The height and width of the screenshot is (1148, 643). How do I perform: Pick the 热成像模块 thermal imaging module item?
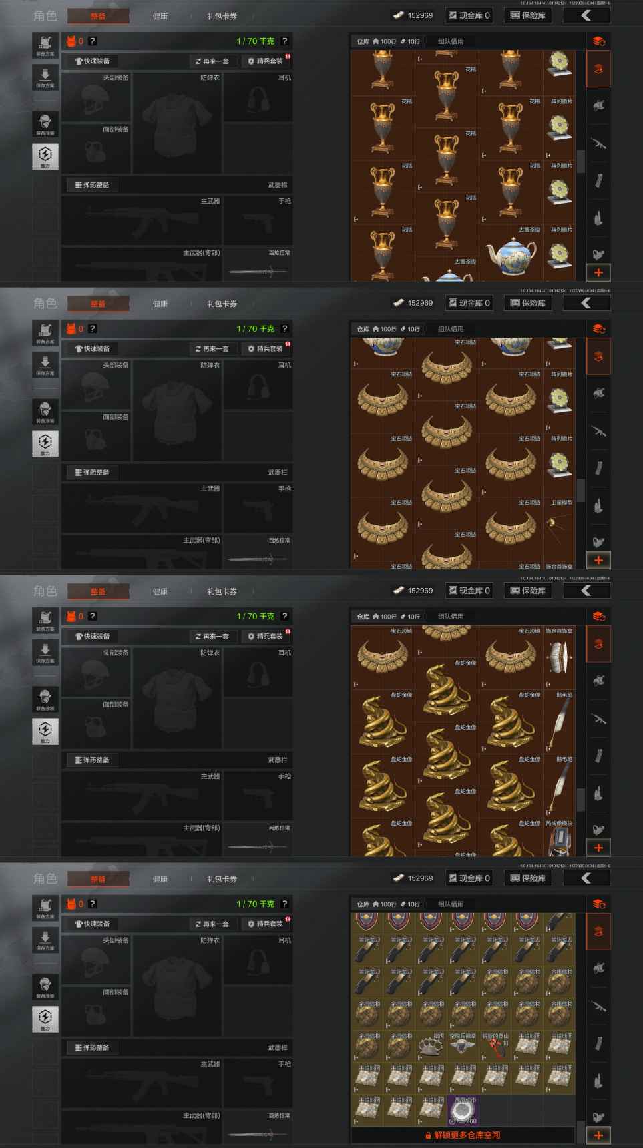click(560, 838)
